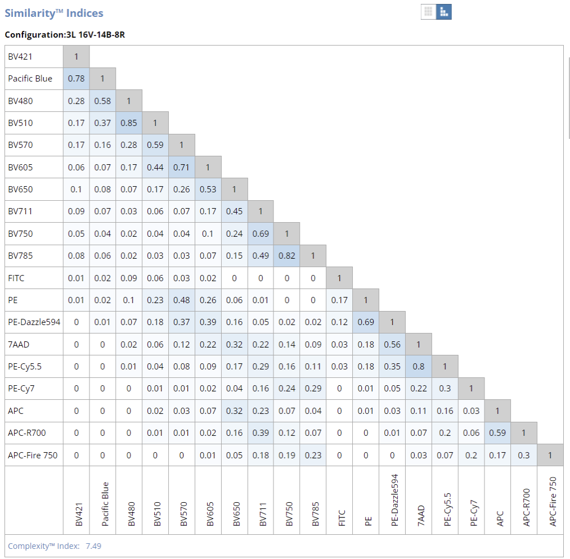
Task: Click the gray diagonal cell for FITC
Action: coord(339,278)
